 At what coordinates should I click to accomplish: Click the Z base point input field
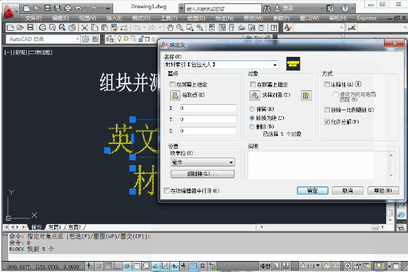tap(208, 131)
